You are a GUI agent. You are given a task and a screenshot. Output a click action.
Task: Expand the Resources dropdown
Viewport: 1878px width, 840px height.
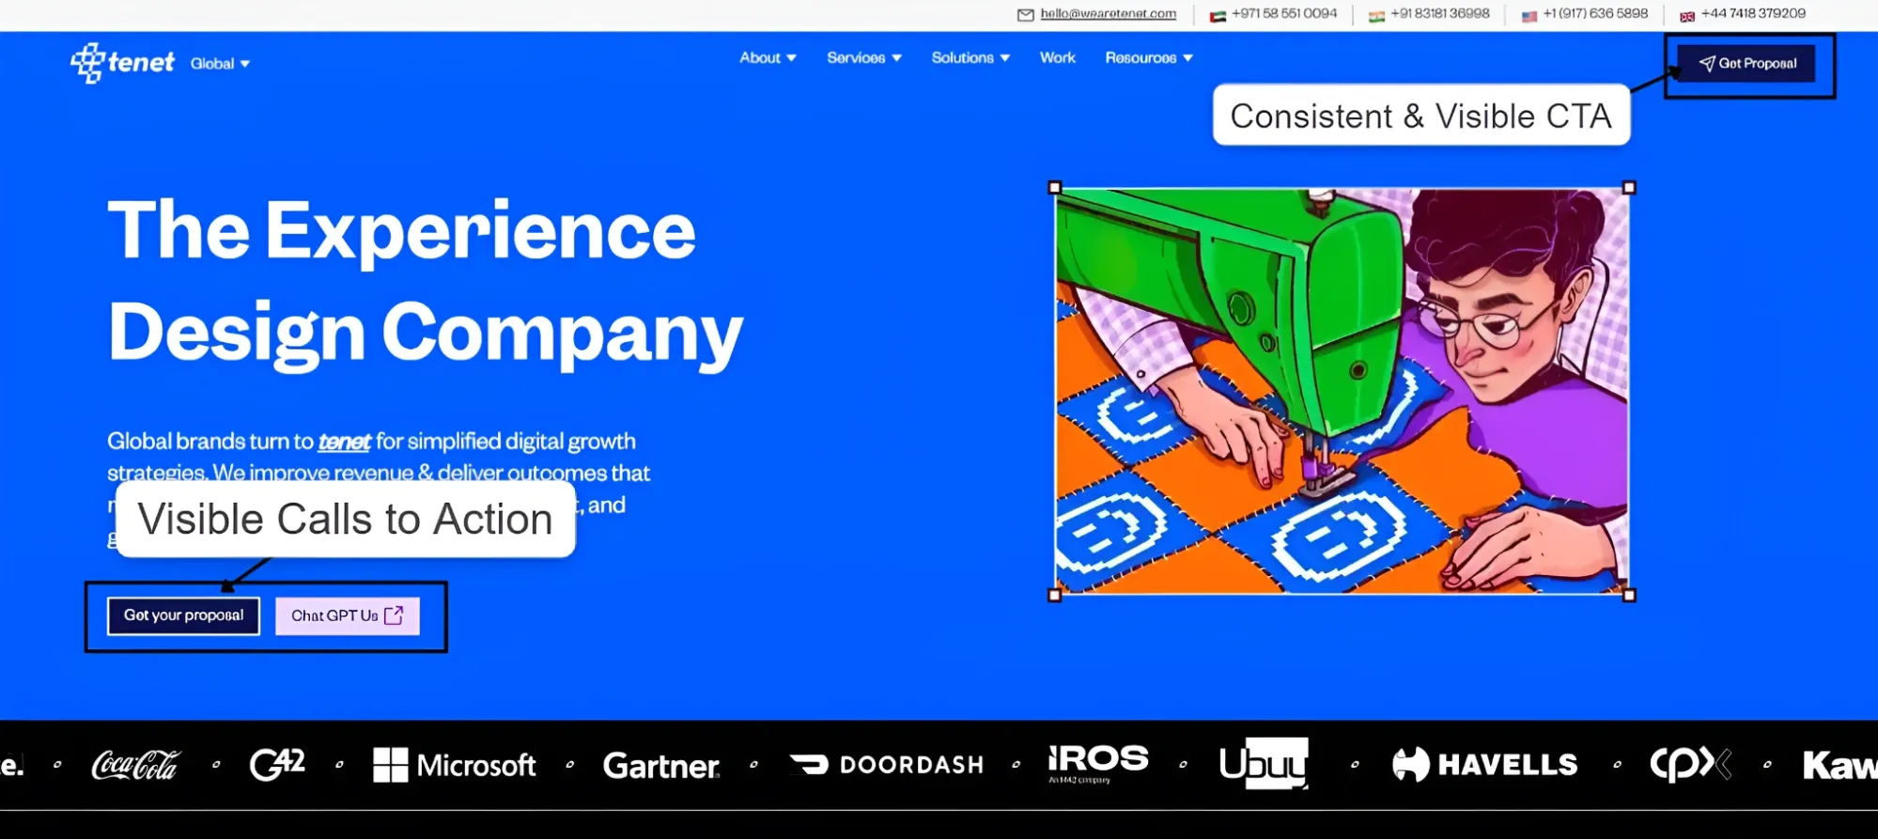(1148, 58)
